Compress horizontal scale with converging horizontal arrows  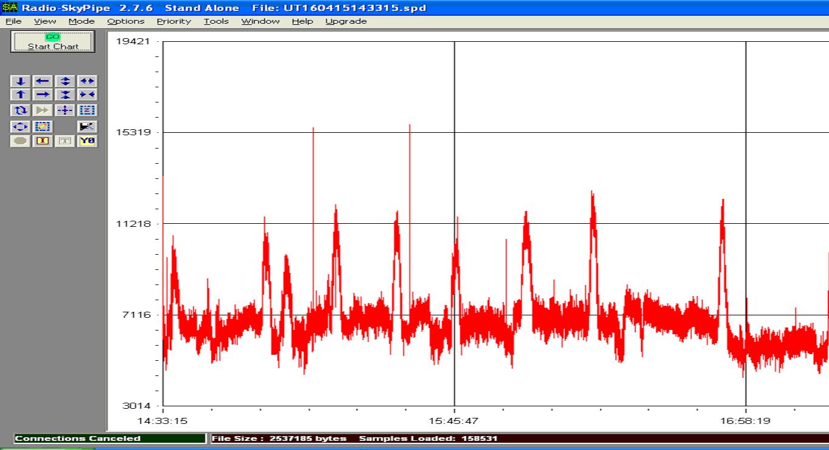pyautogui.click(x=87, y=95)
